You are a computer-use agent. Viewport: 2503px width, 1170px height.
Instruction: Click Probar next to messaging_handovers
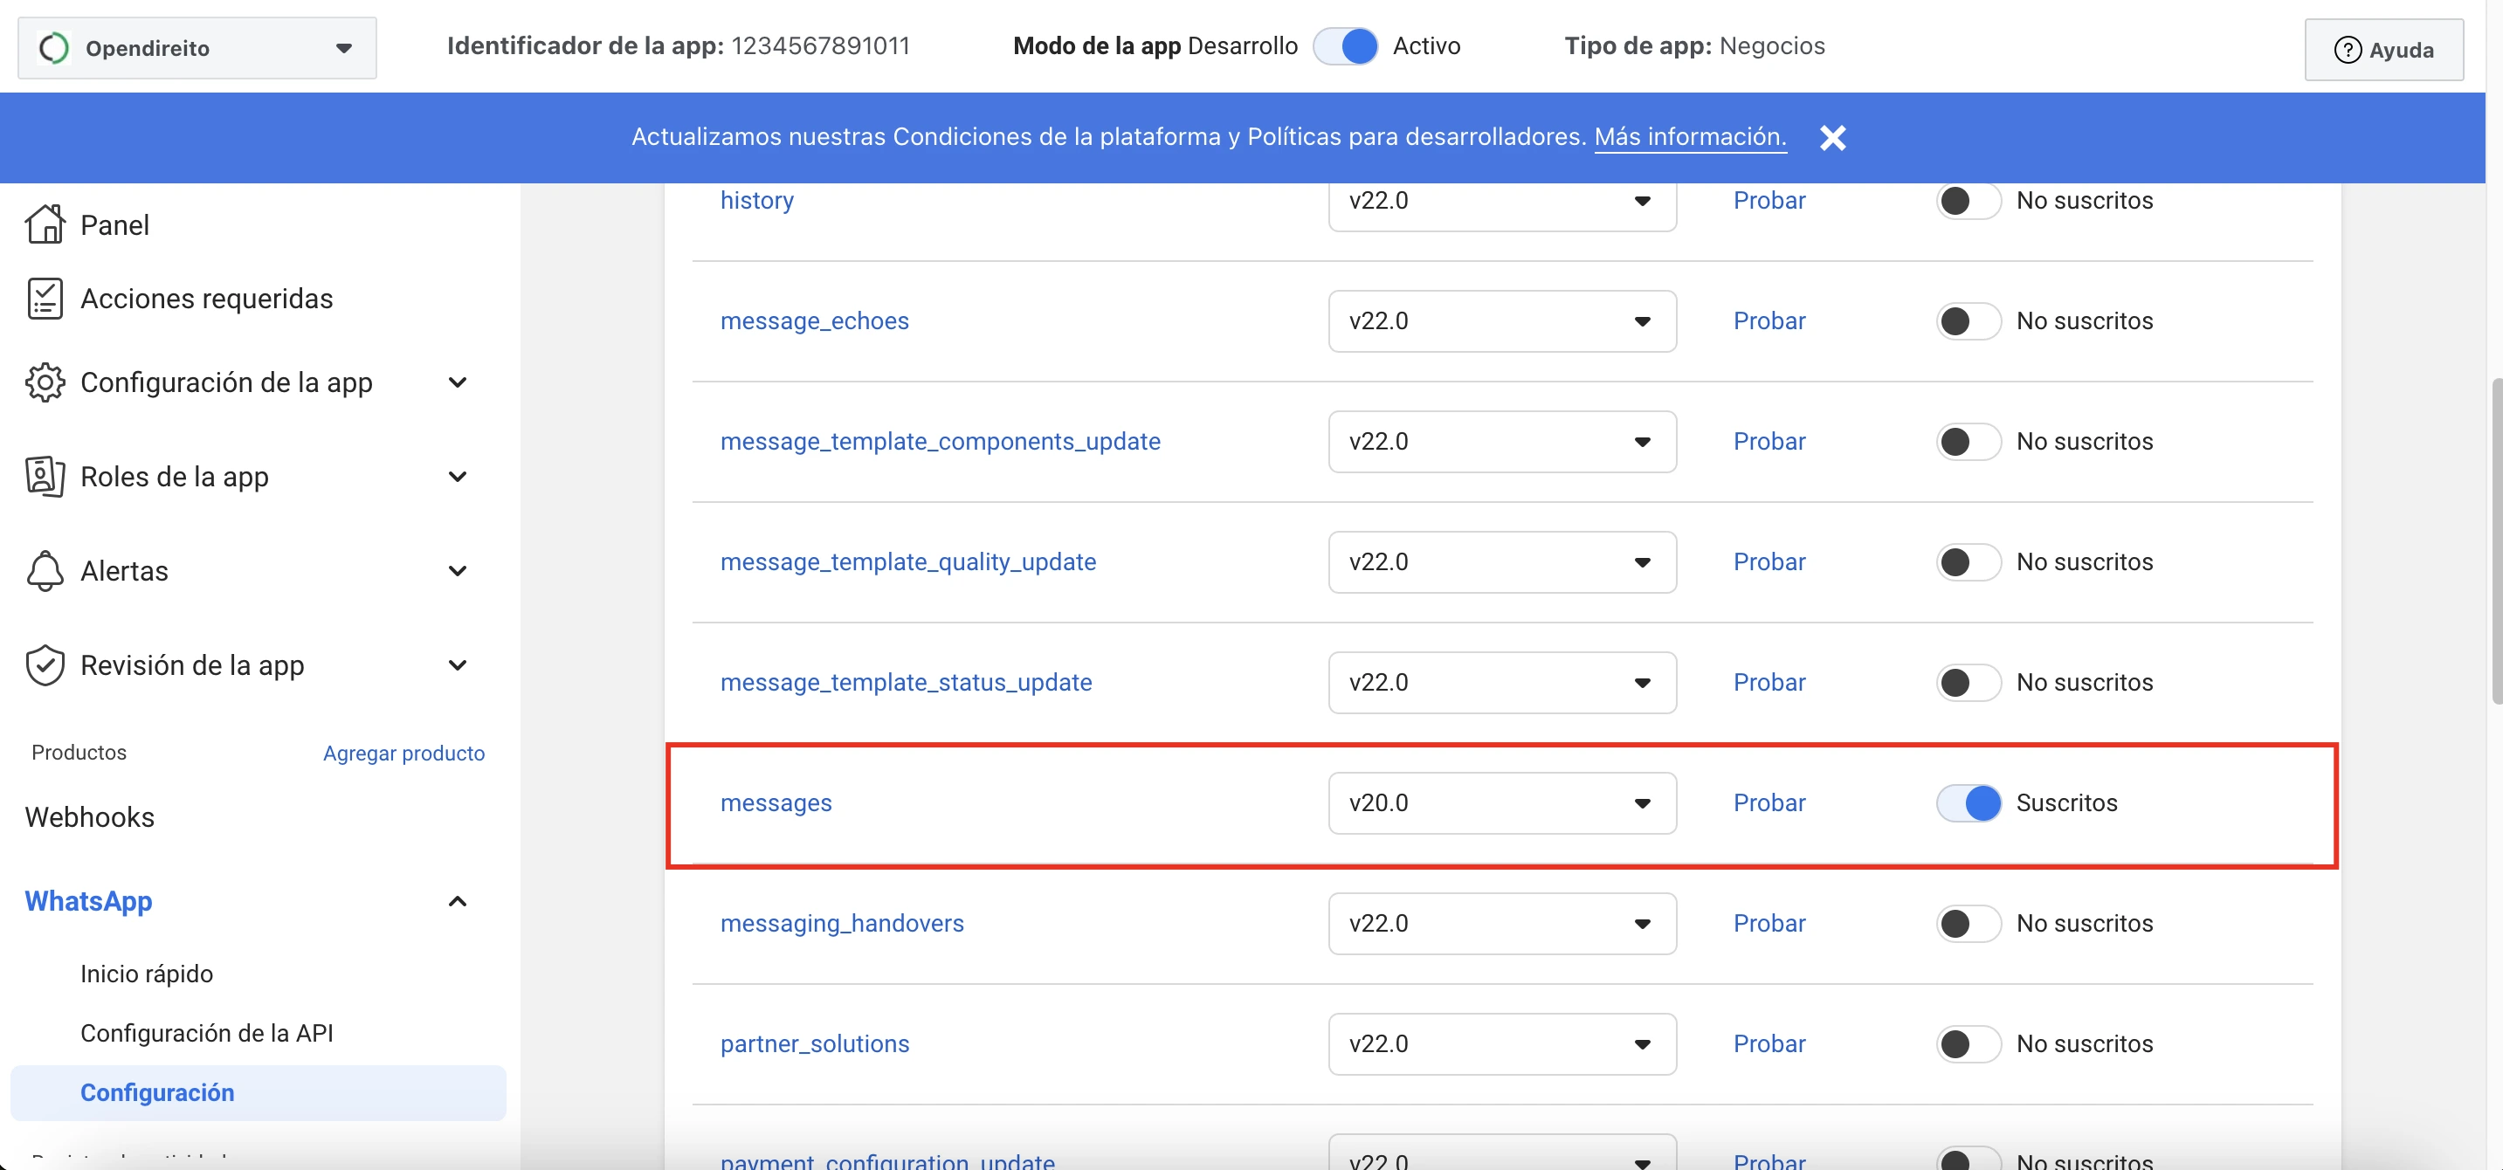(x=1769, y=923)
